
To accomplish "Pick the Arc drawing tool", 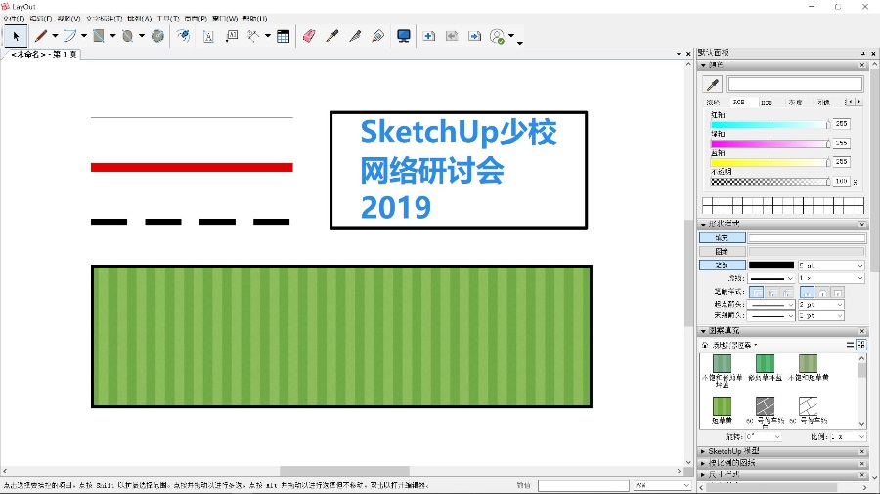I will point(69,36).
